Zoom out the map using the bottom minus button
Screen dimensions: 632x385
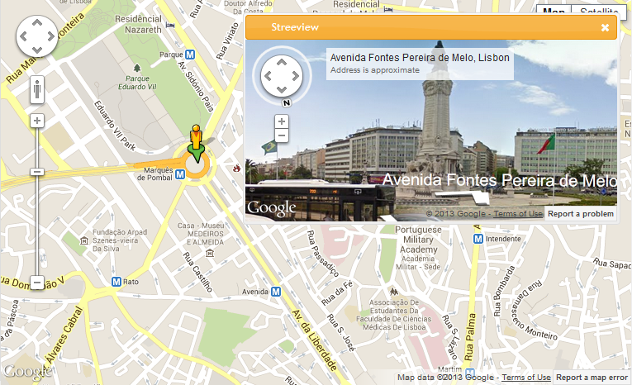[x=37, y=283]
